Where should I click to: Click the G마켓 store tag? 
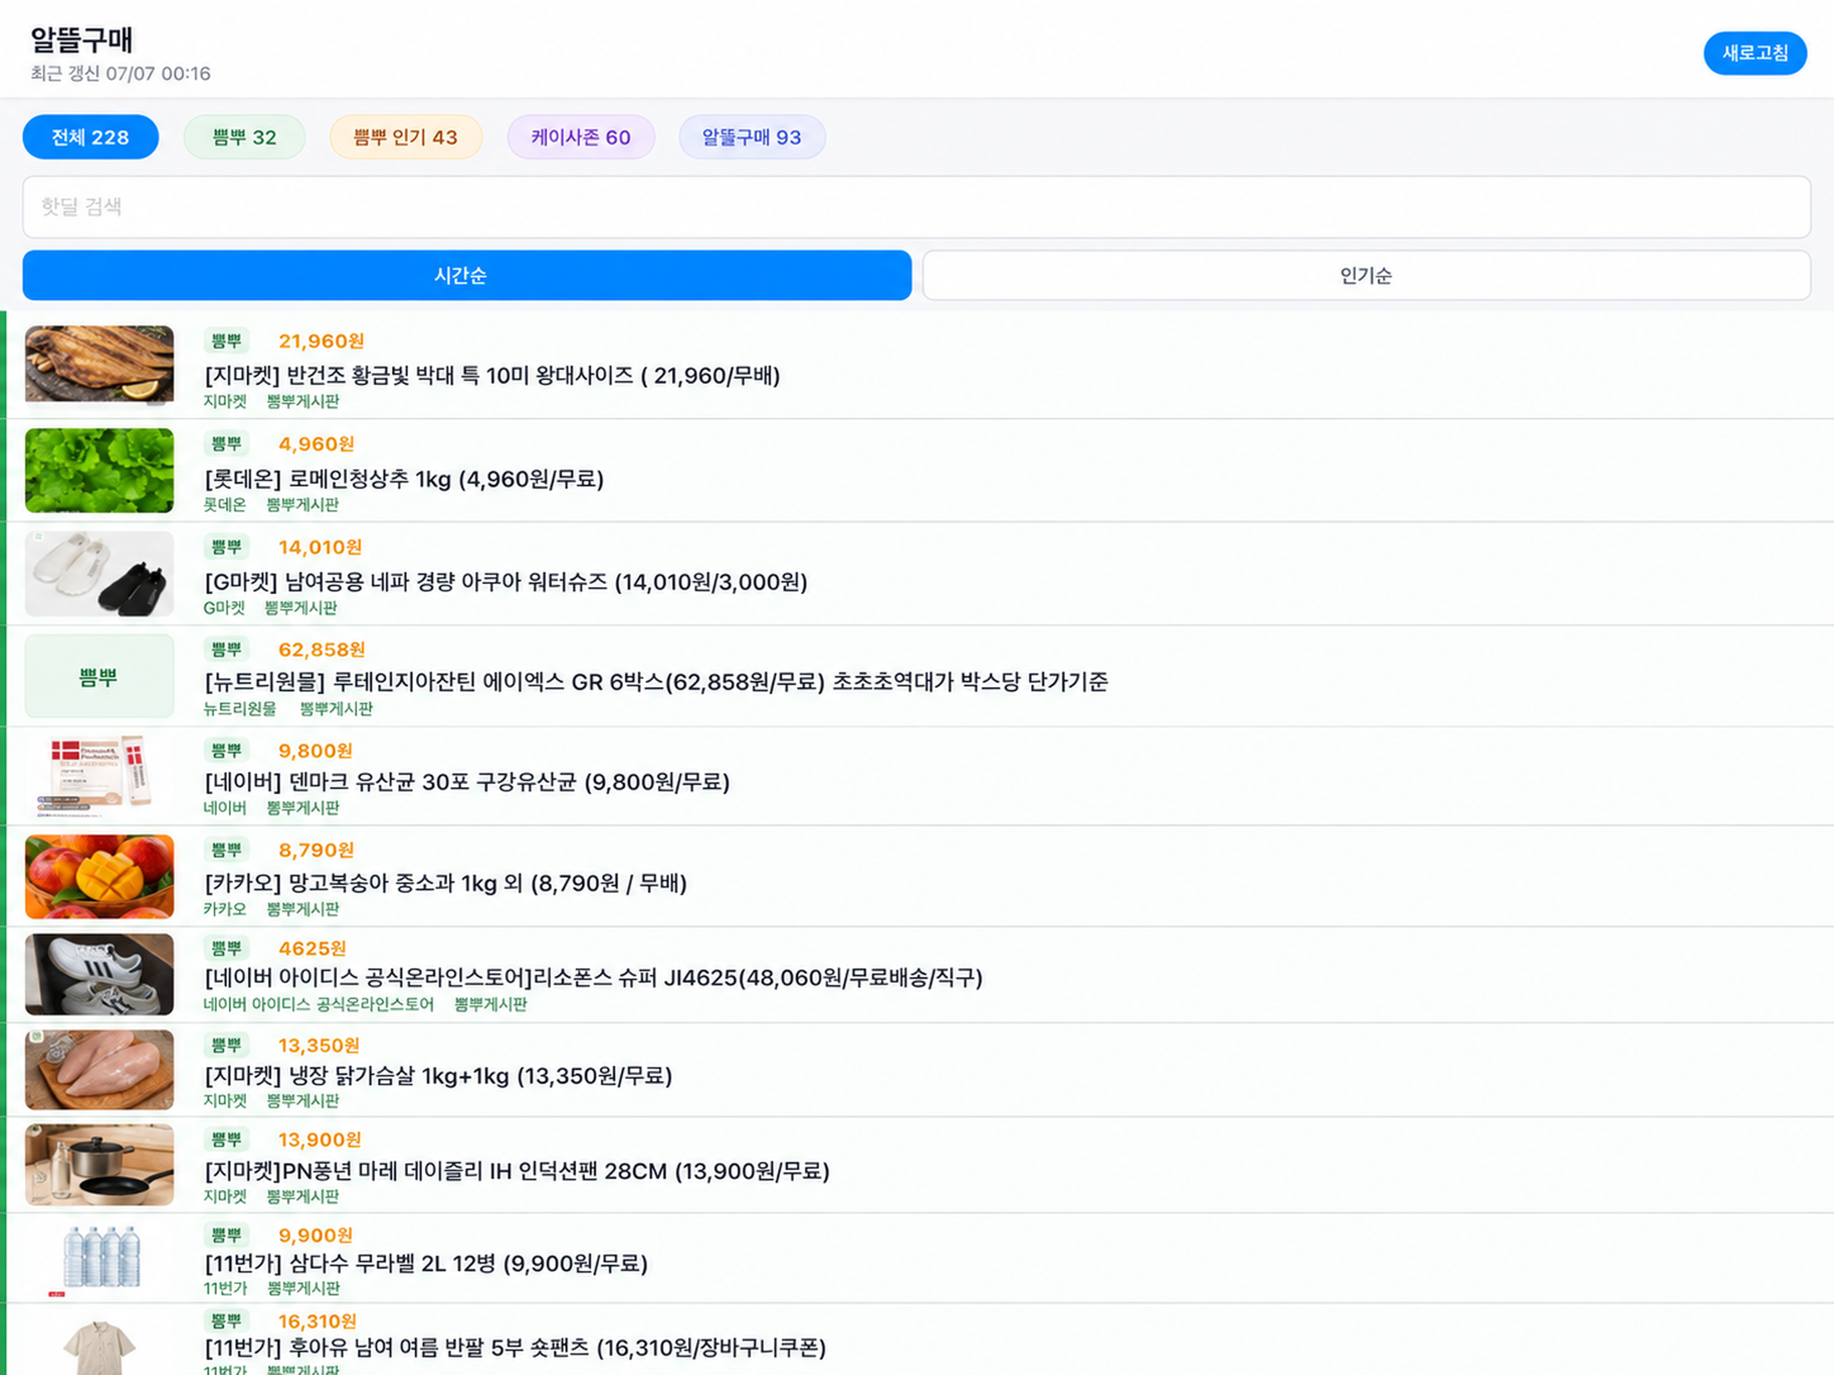[x=225, y=608]
